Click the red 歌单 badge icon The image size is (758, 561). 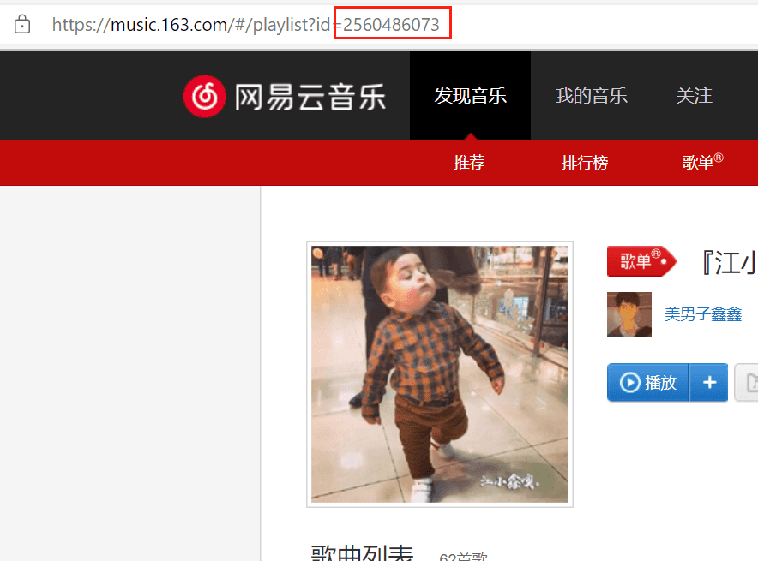[x=641, y=262]
